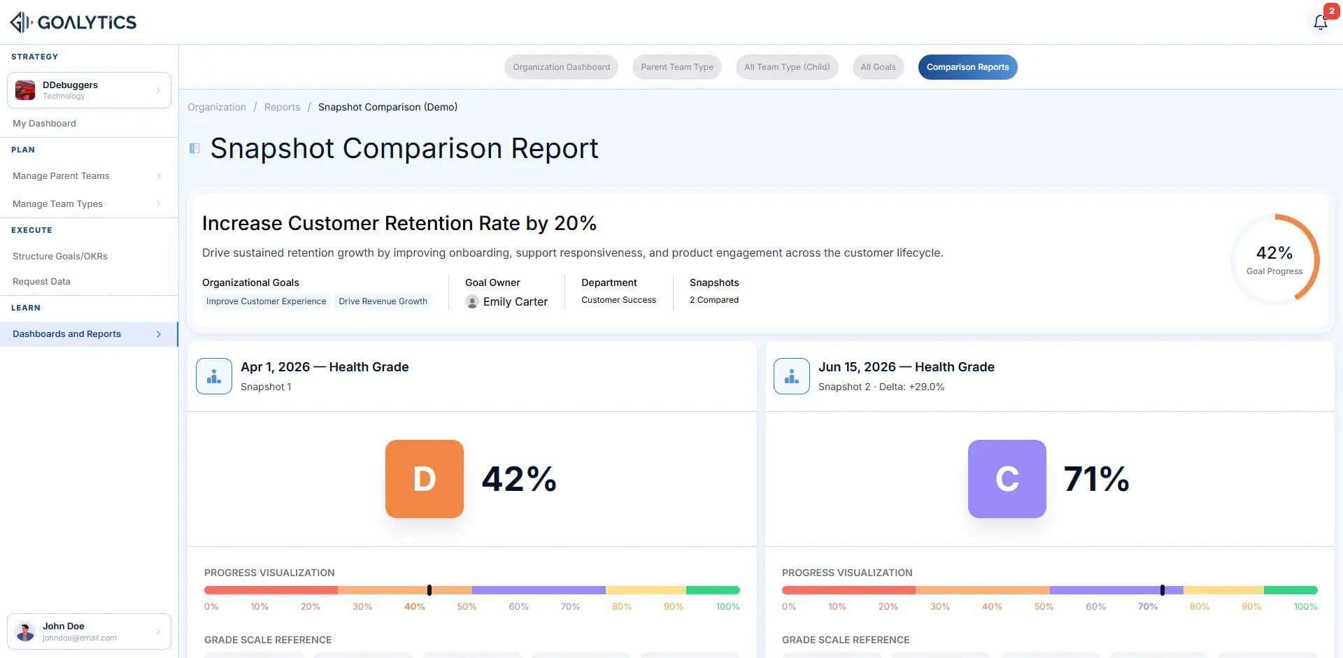Click the Improve Customer Experience goal tag

pyautogui.click(x=266, y=301)
